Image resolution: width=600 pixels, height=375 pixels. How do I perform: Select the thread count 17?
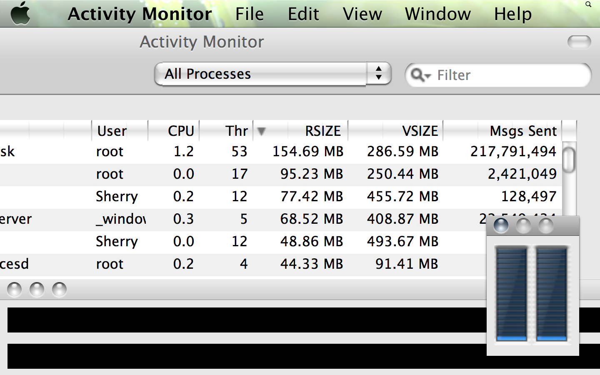pyautogui.click(x=239, y=174)
